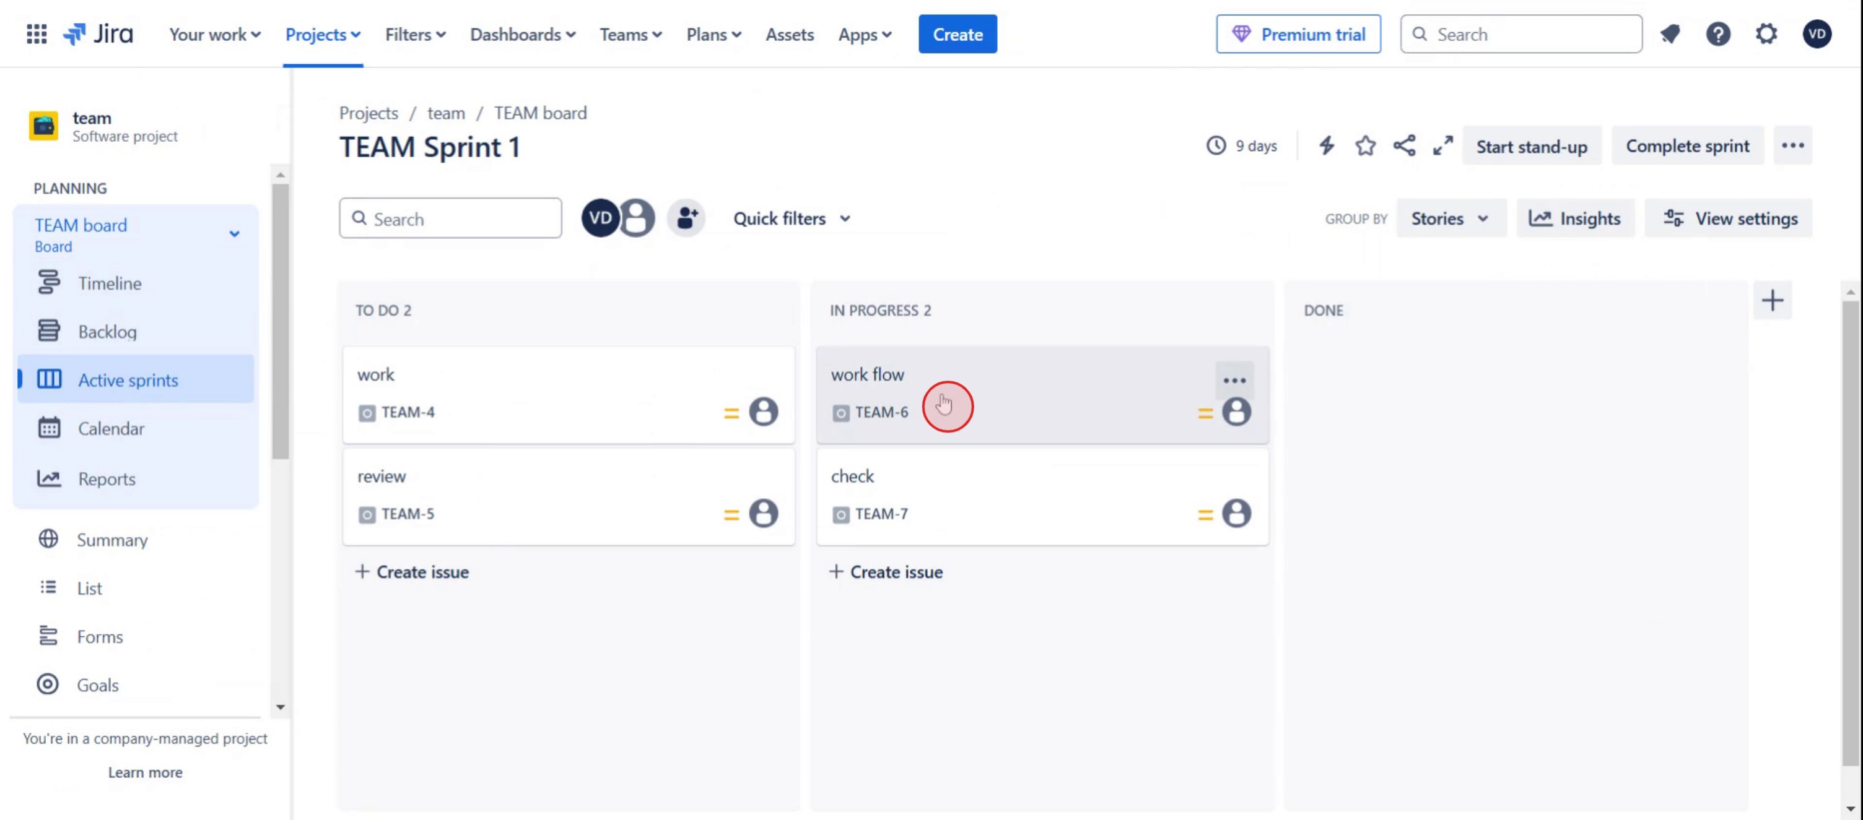Open the Group by Stories dropdown
1863x820 pixels.
(x=1450, y=218)
